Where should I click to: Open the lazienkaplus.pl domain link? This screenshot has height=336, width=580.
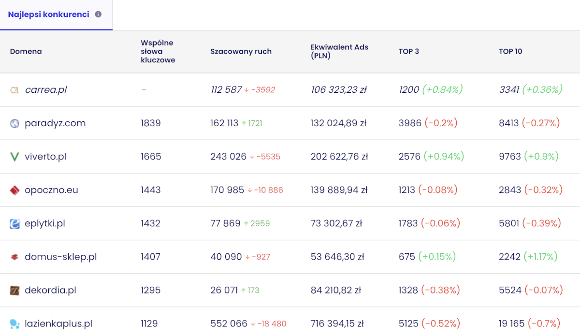pos(58,323)
